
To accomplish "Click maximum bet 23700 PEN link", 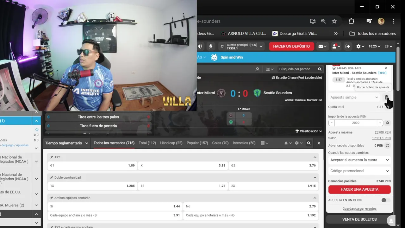I will pos(383,132).
